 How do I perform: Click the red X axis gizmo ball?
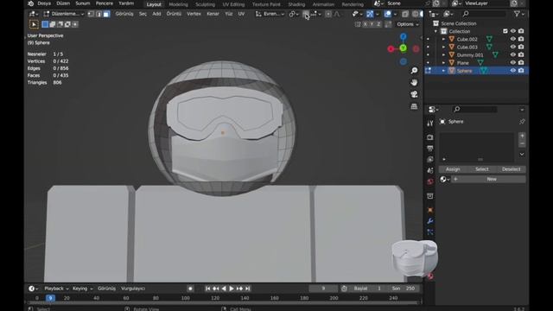(391, 49)
